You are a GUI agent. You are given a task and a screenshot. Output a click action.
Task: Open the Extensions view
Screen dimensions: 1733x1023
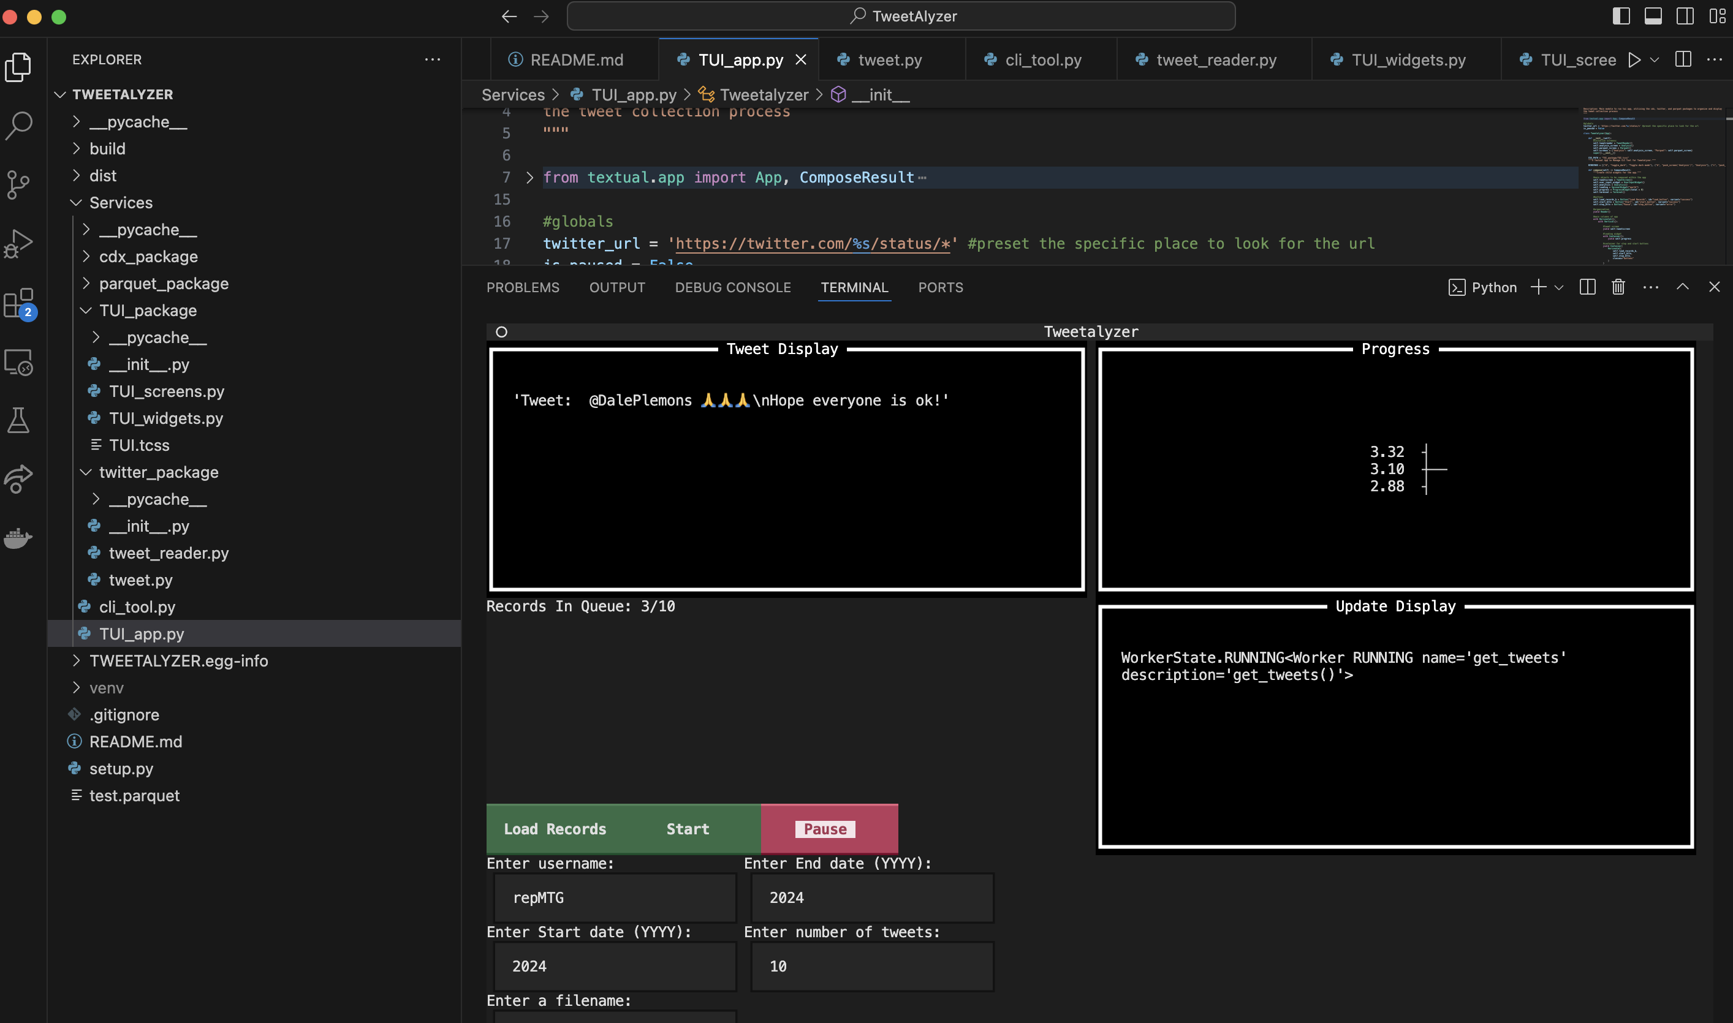point(18,303)
